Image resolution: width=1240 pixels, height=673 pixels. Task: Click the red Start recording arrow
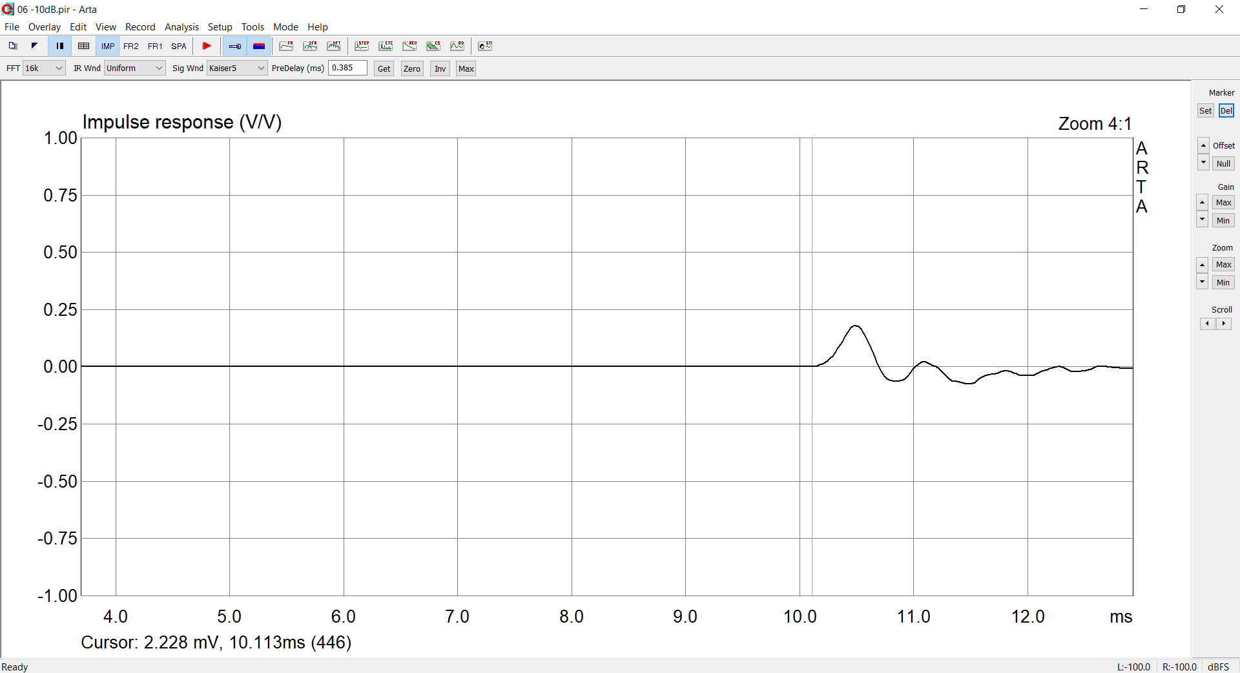coord(207,46)
